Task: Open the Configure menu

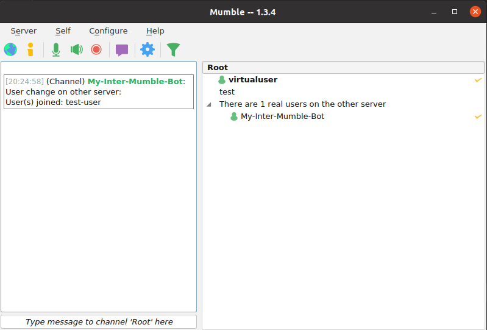Action: [x=108, y=31]
